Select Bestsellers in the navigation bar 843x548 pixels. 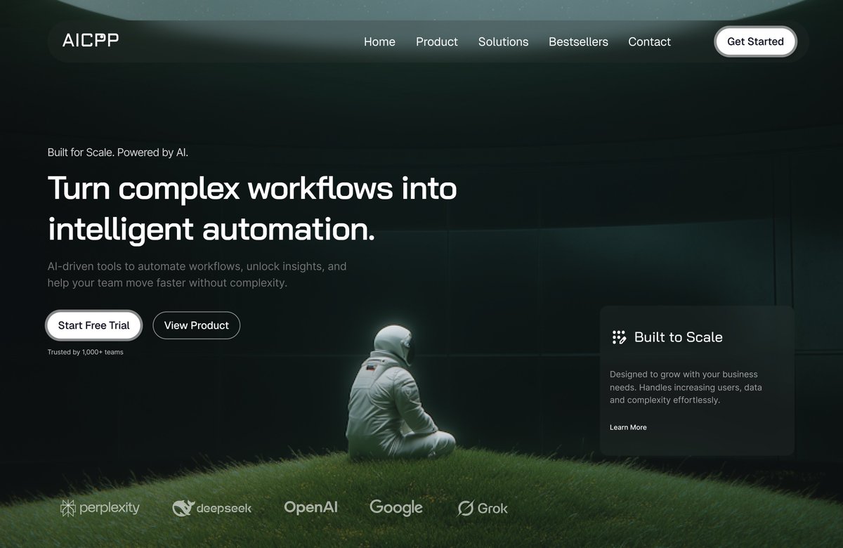[578, 41]
